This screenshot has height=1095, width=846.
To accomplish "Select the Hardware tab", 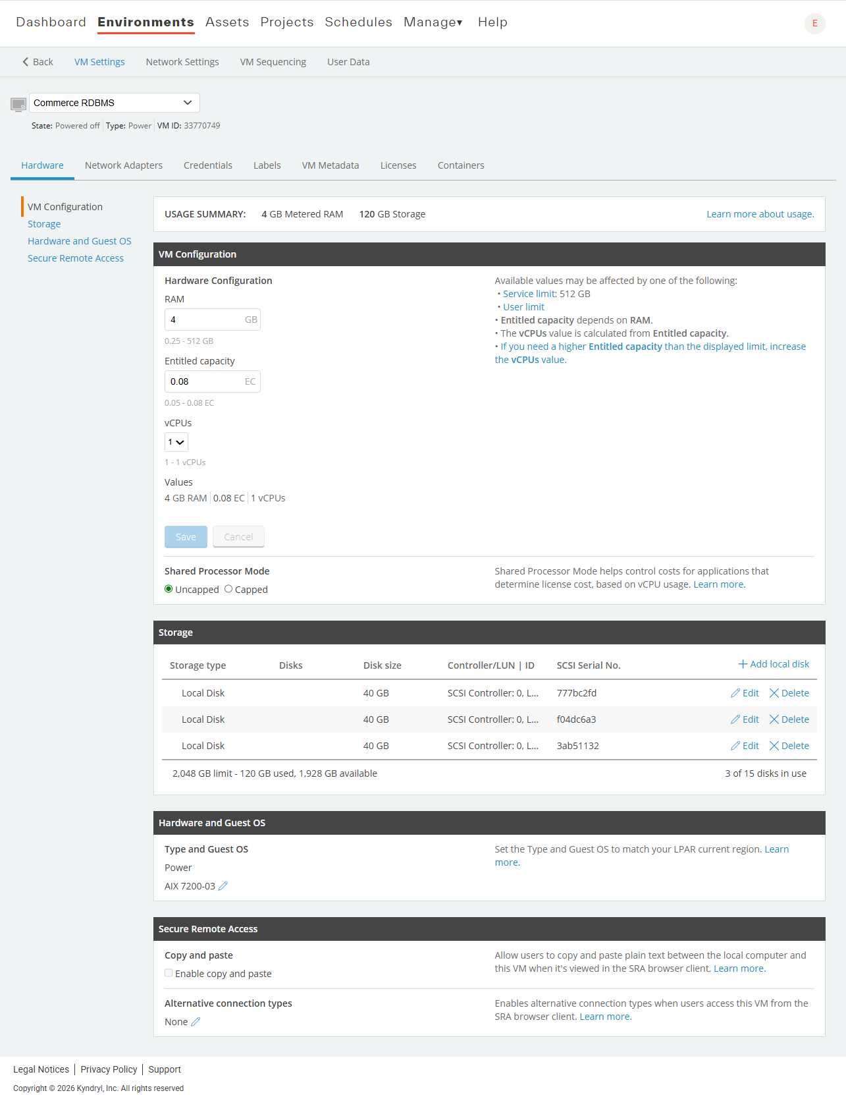I will [x=42, y=165].
